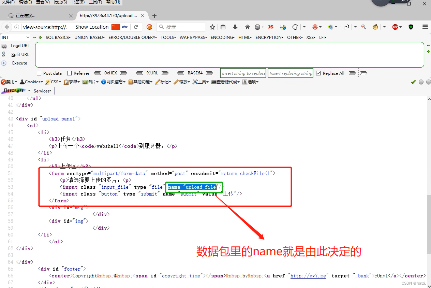This screenshot has height=288, width=431.
Task: Enable the Post data checkbox
Action: click(x=39, y=73)
